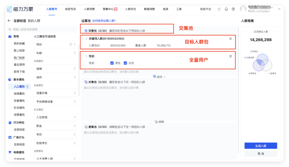The width and height of the screenshot is (289, 167).
Task: Click drag handle on 年龄 tag
Action: (x=75, y=53)
